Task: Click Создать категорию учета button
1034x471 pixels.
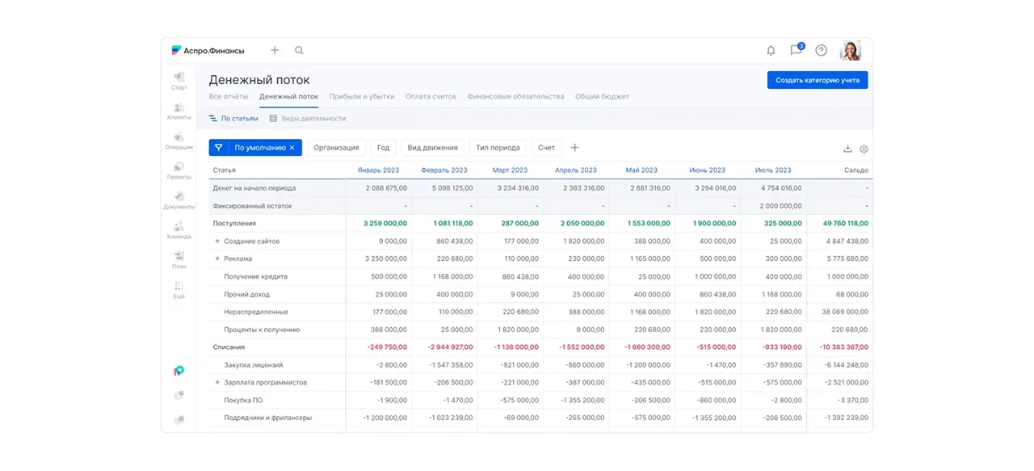Action: (x=818, y=80)
